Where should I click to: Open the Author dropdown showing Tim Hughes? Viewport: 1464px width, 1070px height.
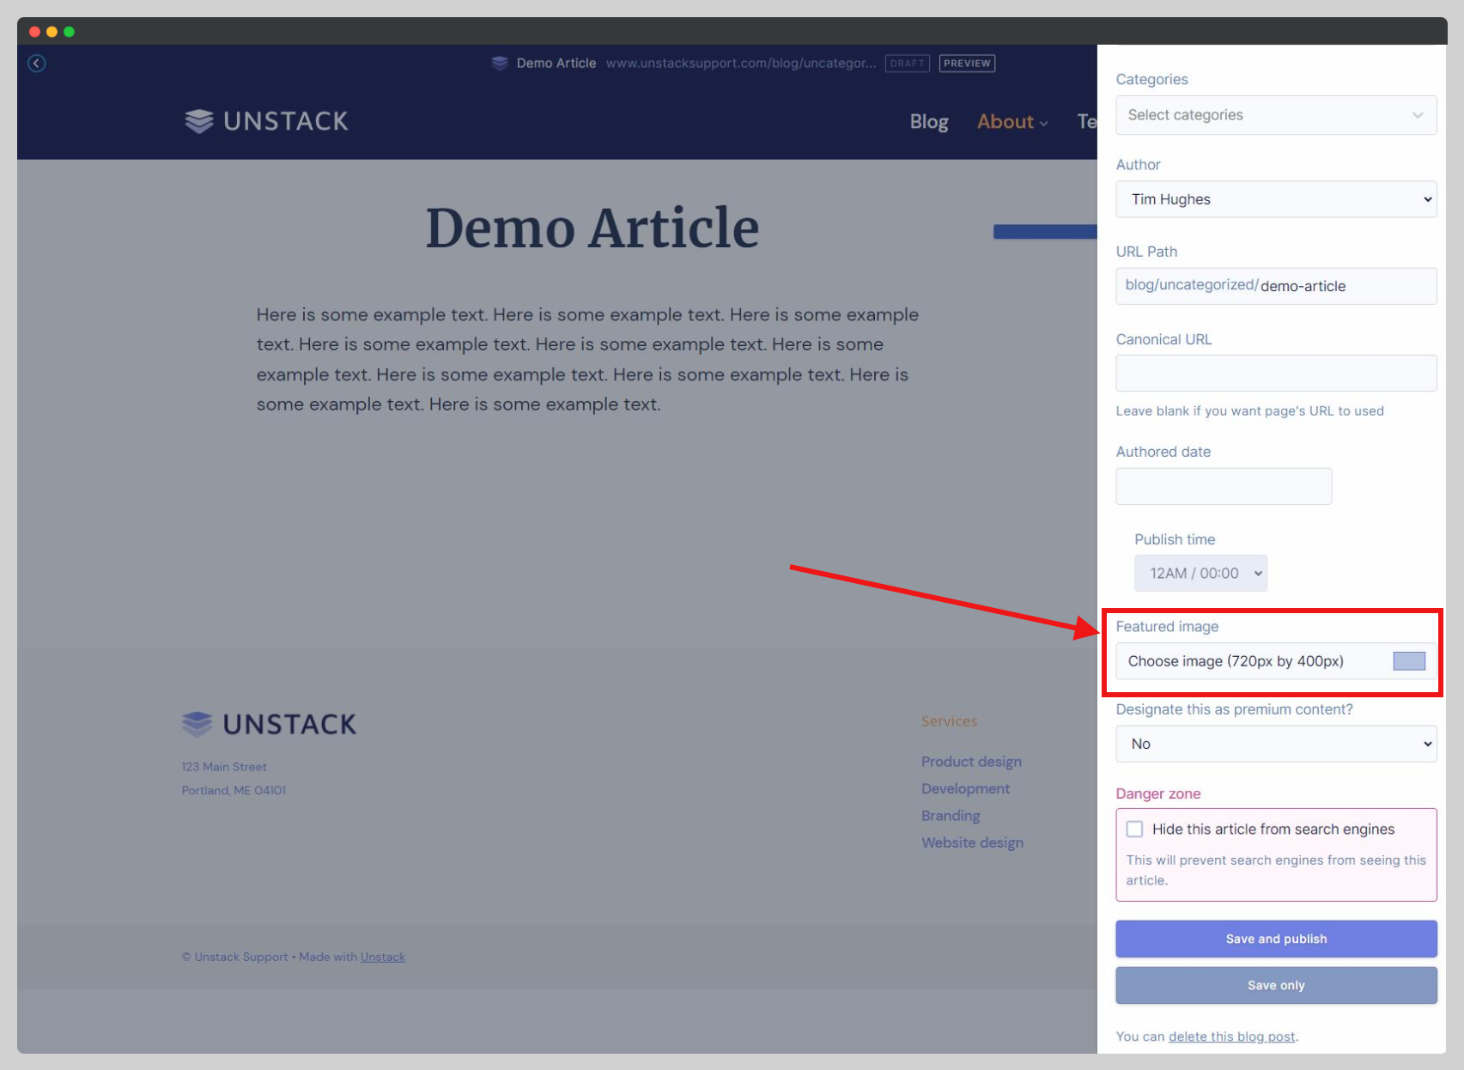1275,199
